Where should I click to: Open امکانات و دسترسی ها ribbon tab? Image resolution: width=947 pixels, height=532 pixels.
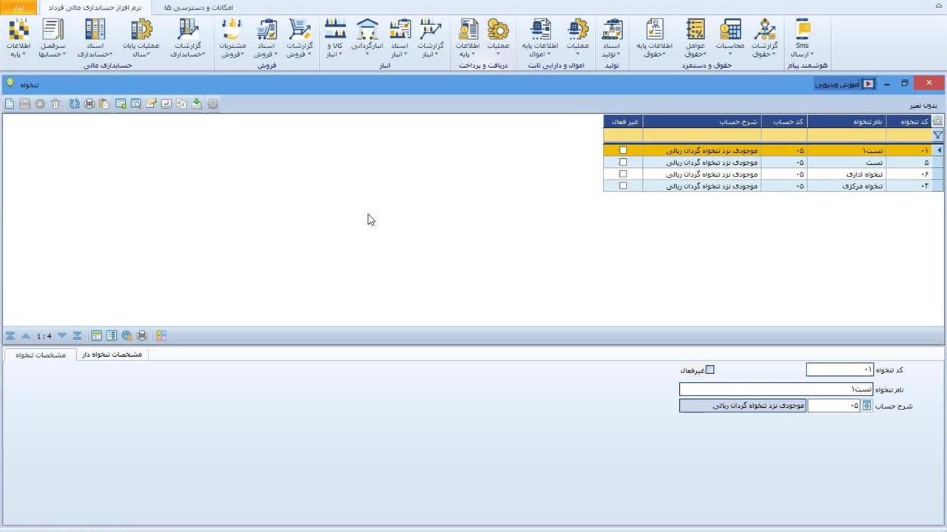point(198,7)
